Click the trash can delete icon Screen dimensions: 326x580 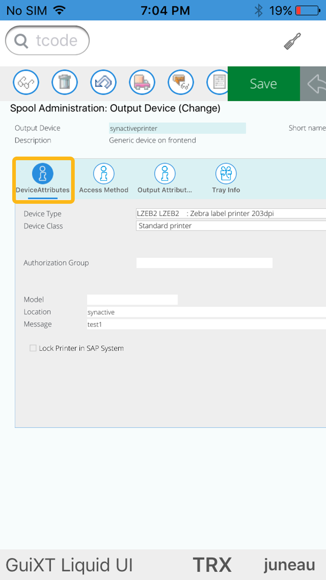click(65, 83)
